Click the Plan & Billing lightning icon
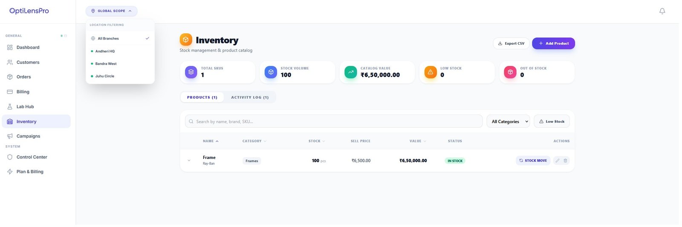The height and width of the screenshot is (227, 682). click(10, 172)
